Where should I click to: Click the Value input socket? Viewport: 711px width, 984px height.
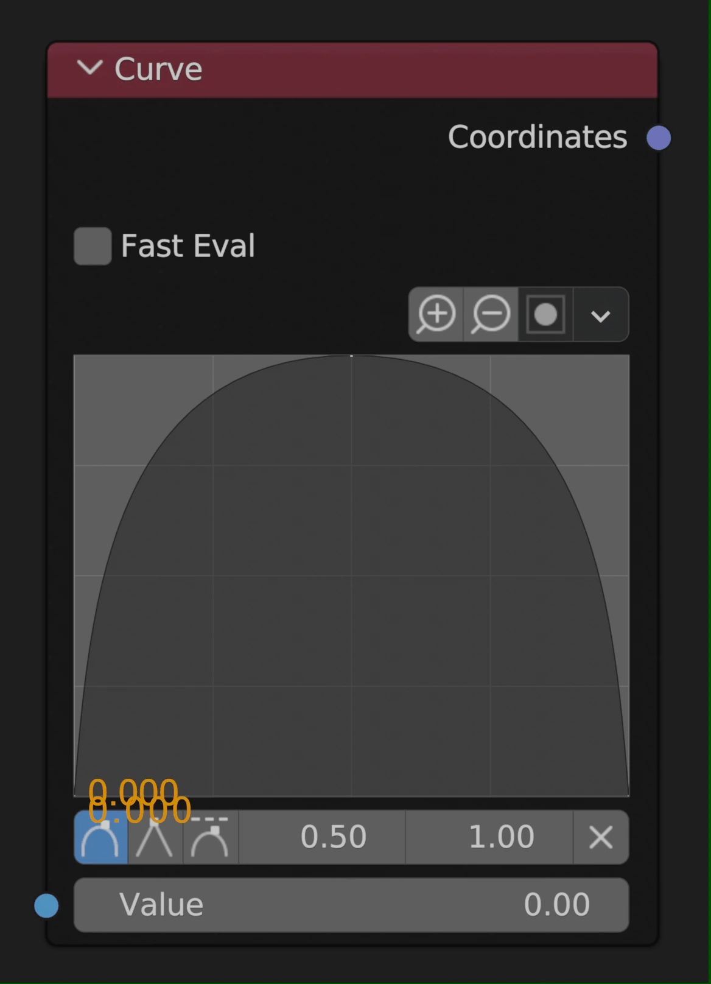click(46, 905)
